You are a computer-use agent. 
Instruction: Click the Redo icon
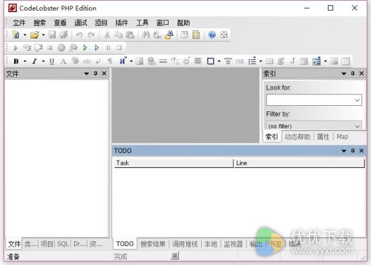91,35
